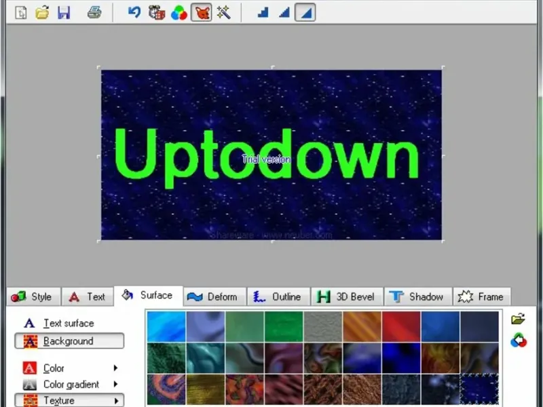The image size is (543, 407).
Task: Switch to the Style tab
Action: [33, 296]
